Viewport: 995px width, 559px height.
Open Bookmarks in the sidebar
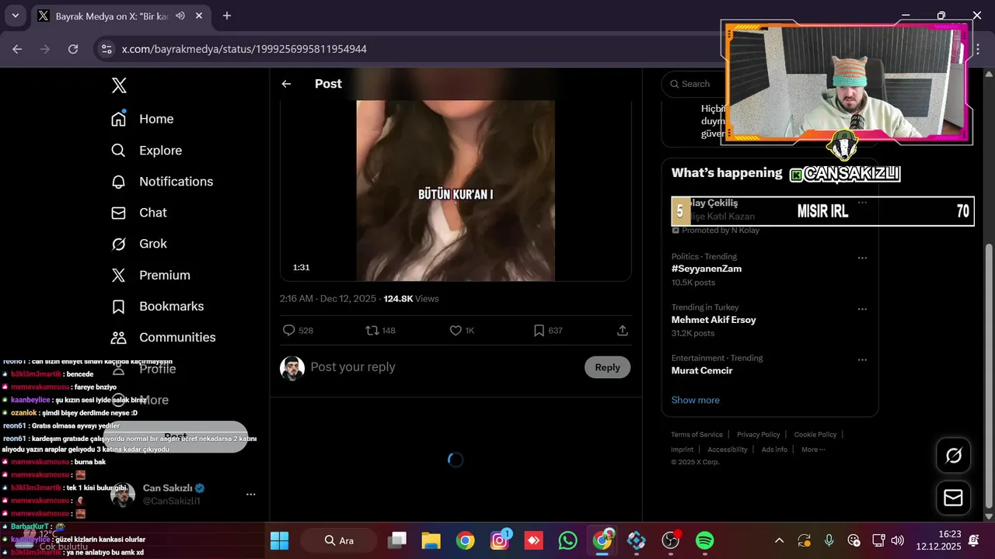157,307
